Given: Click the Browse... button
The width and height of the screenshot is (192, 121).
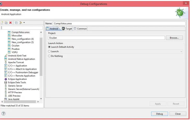Looking at the screenshot, I should click(174, 38).
